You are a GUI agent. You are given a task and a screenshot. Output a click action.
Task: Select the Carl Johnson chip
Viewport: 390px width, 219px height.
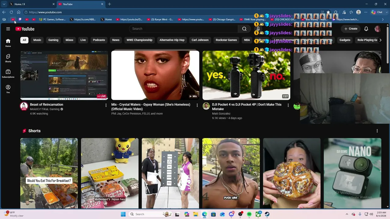pyautogui.click(x=200, y=40)
